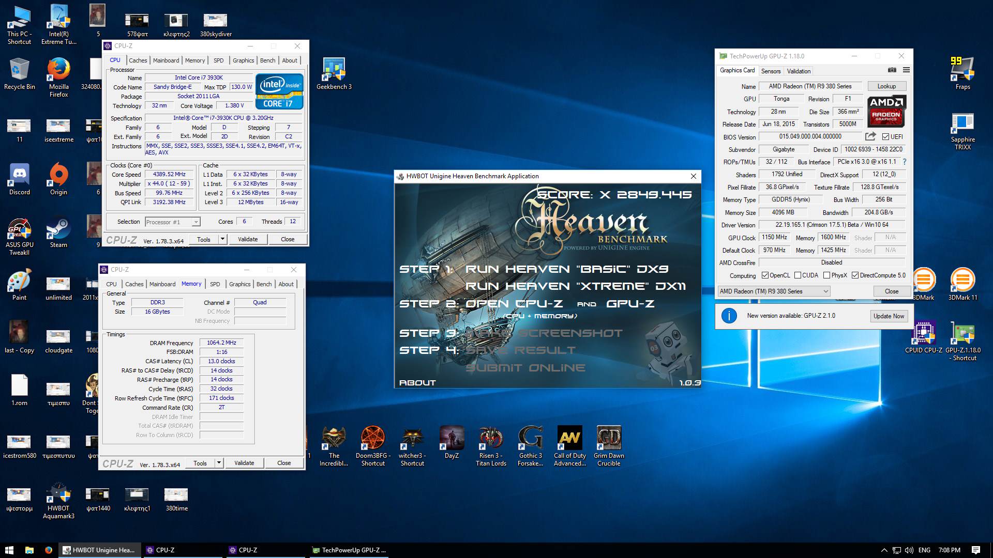Open GPU-Z.1.18.0 shortcut icon
This screenshot has width=993, height=558.
[x=962, y=341]
